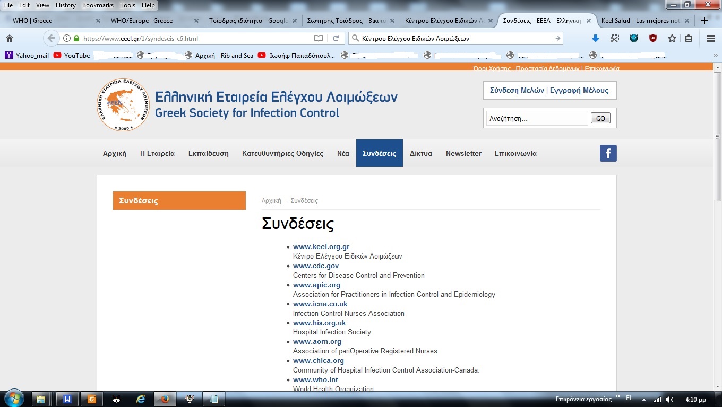Open the society's Facebook page icon
This screenshot has height=407, width=722.
[608, 153]
